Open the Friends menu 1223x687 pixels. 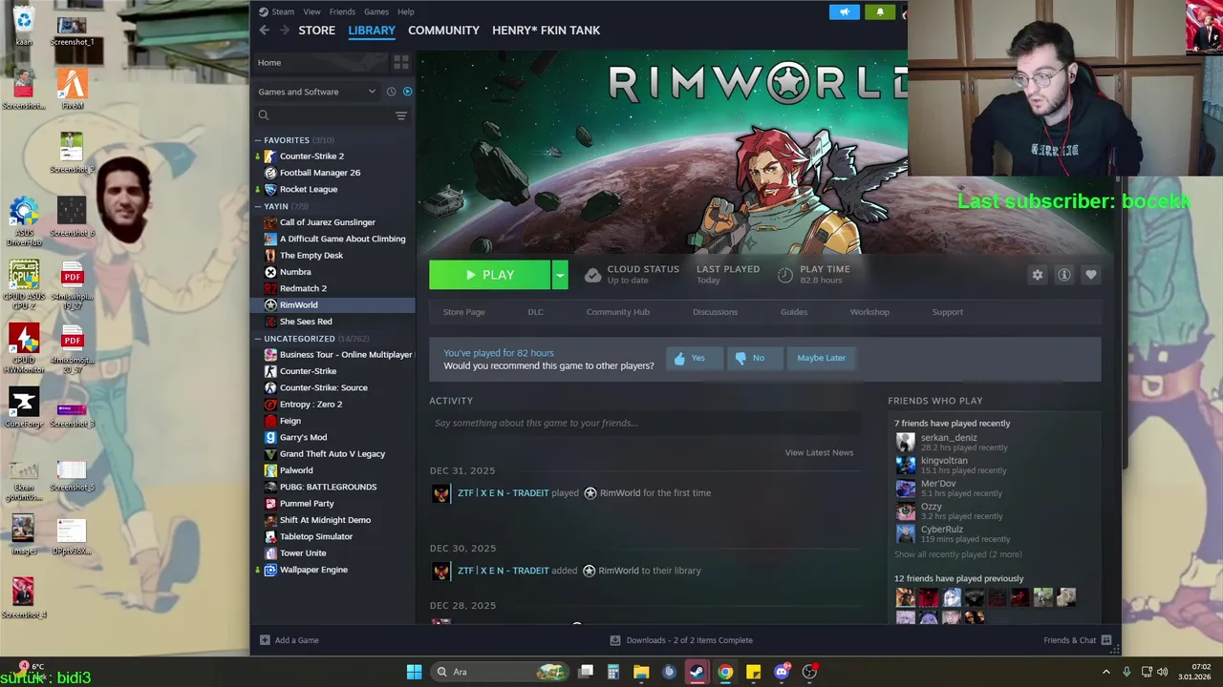[x=342, y=11]
